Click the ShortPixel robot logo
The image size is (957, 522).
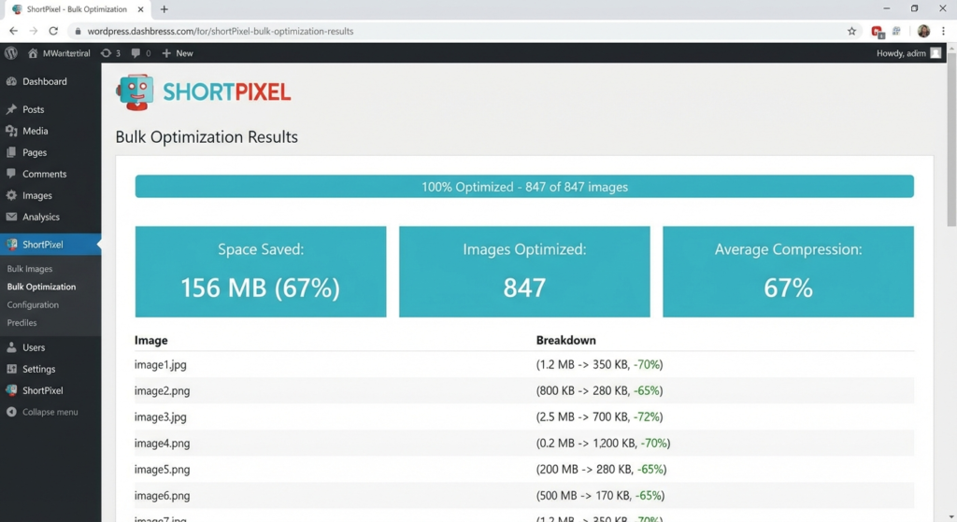(135, 92)
